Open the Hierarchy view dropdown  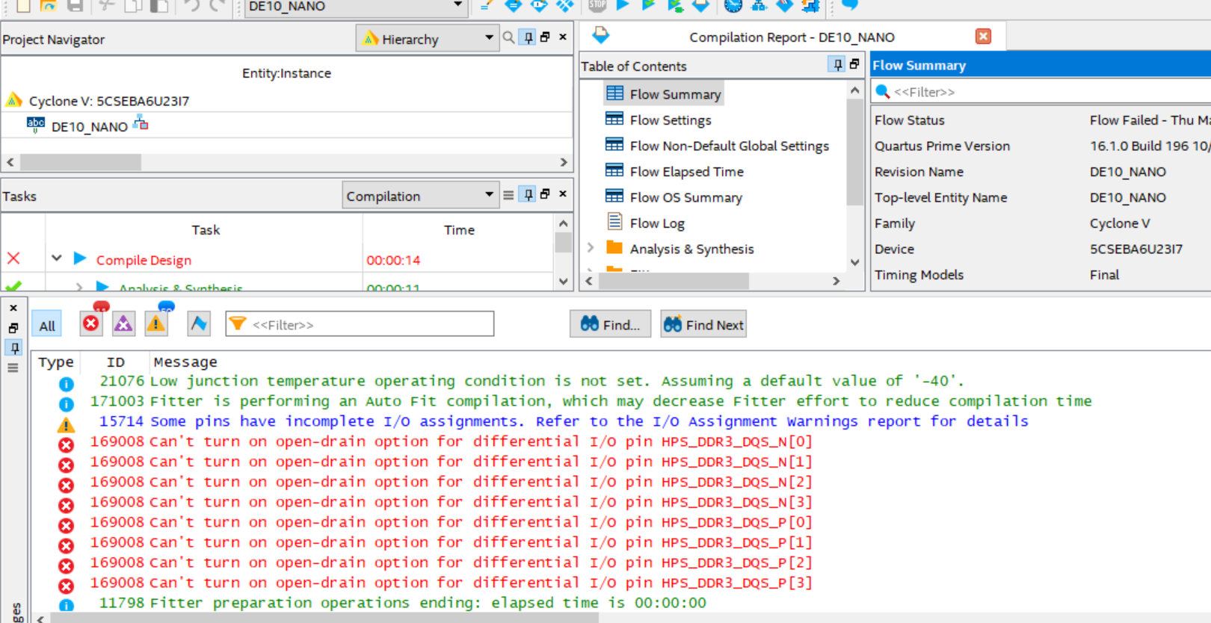tap(489, 37)
